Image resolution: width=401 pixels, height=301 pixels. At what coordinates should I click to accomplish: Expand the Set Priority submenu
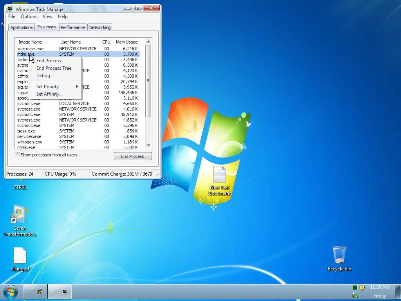tap(55, 87)
